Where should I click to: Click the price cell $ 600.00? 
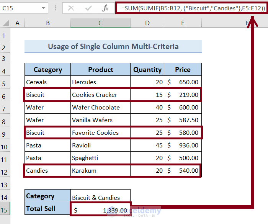point(183,107)
